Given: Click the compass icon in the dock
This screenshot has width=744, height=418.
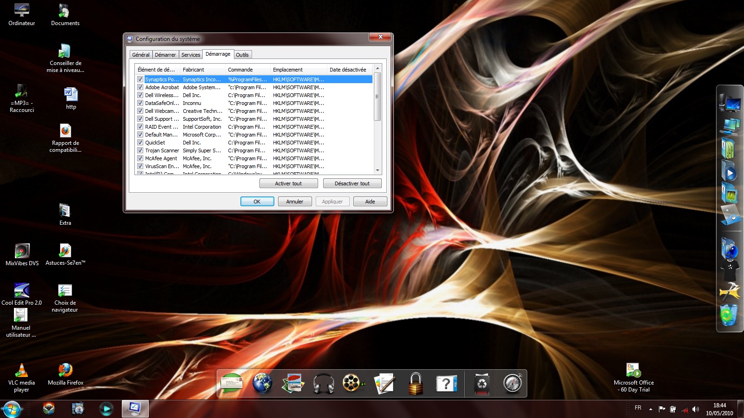Looking at the screenshot, I should [512, 384].
